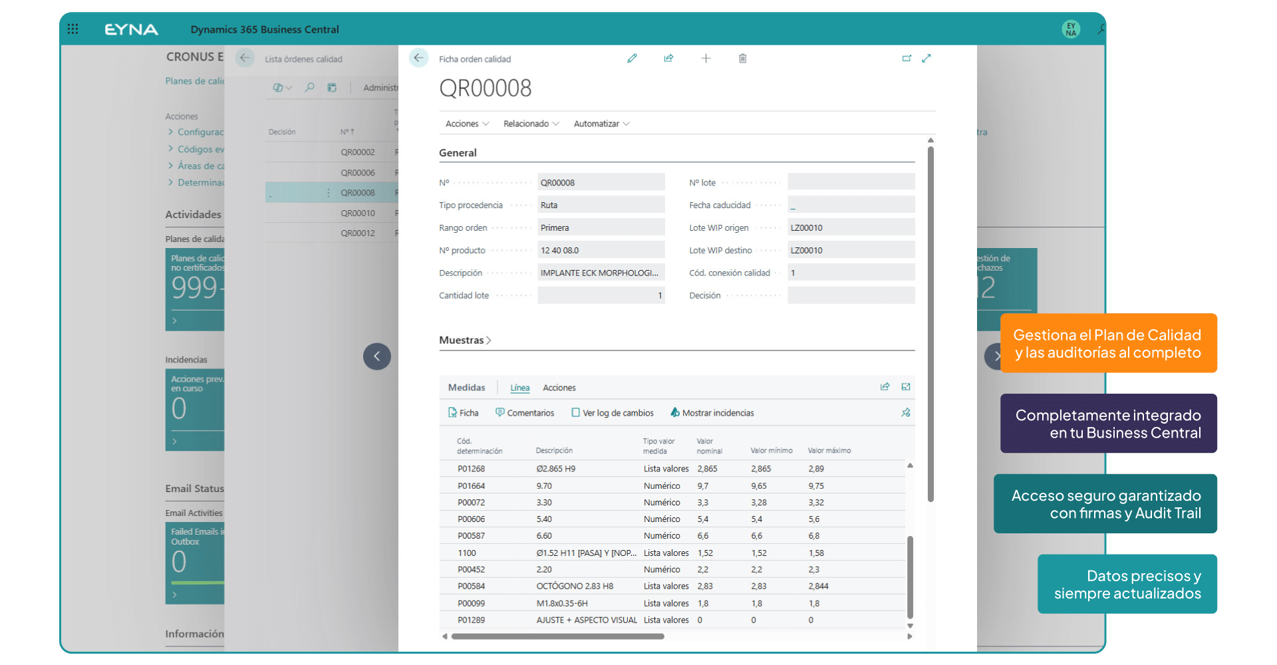Image resolution: width=1277 pixels, height=665 pixels.
Task: Expand the Códigos ev... sidebar item
Action: click(x=197, y=150)
